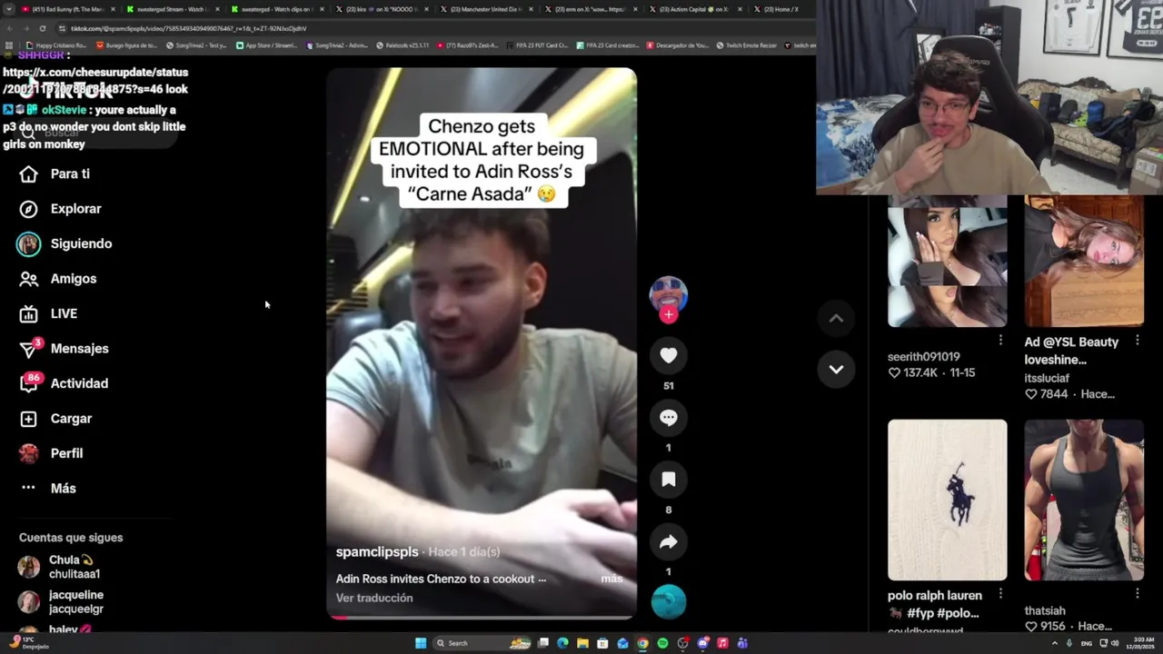
Task: Open the Explorar compass section
Action: click(x=60, y=209)
